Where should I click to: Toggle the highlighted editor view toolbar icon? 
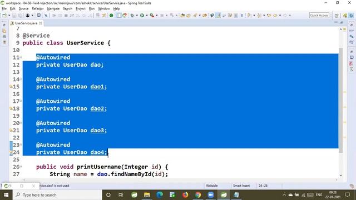coord(118,16)
